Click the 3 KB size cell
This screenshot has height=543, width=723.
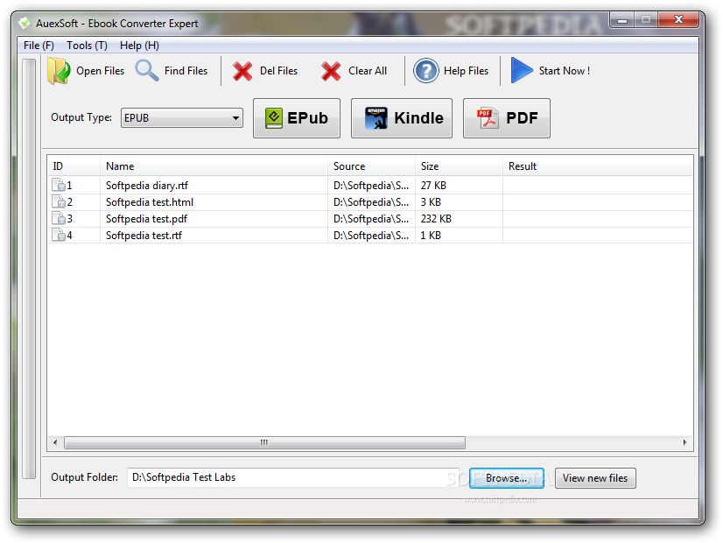tap(431, 202)
